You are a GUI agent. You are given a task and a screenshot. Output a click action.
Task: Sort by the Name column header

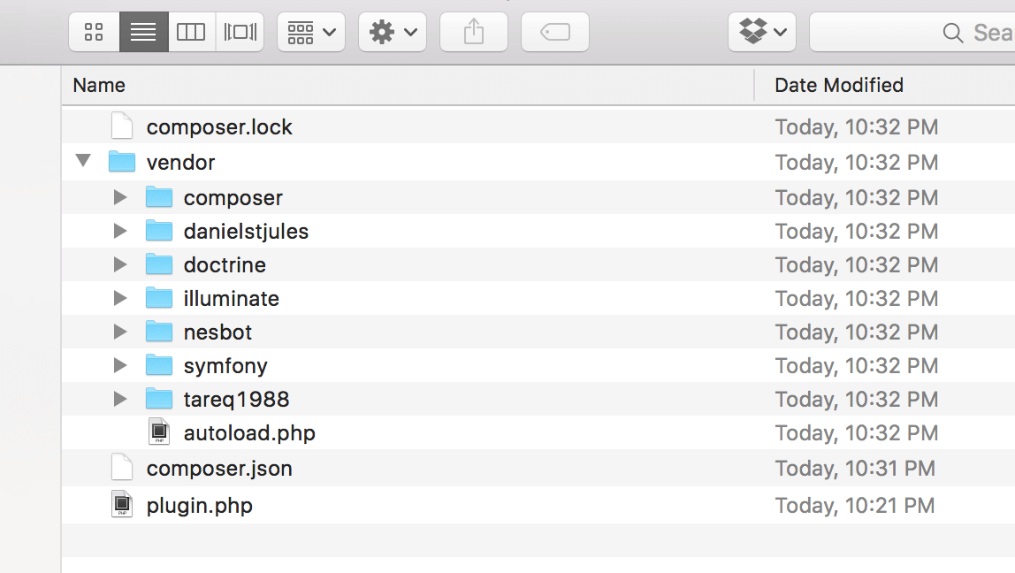(x=408, y=85)
